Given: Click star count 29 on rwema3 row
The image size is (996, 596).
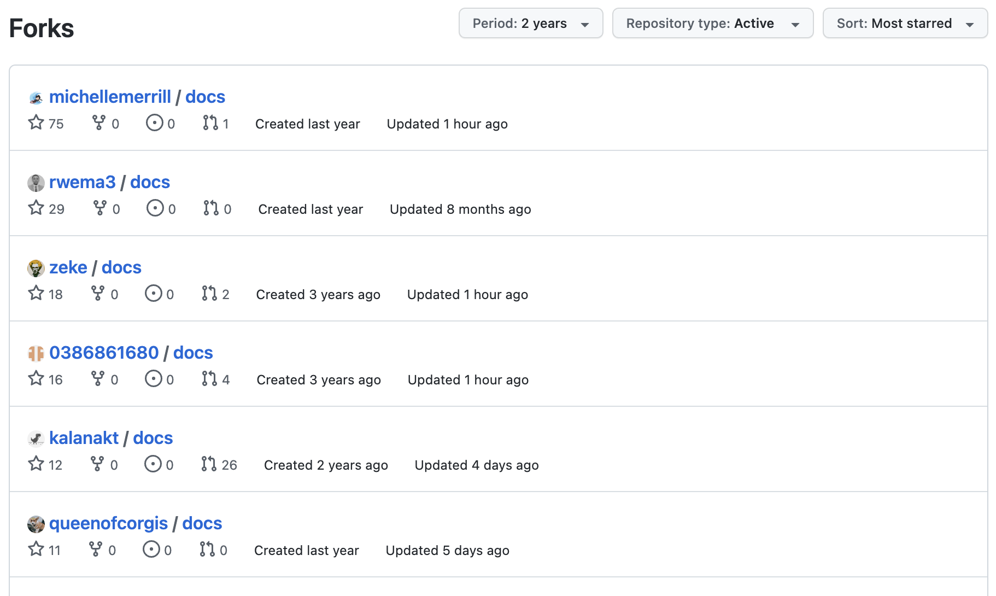Looking at the screenshot, I should tap(57, 209).
